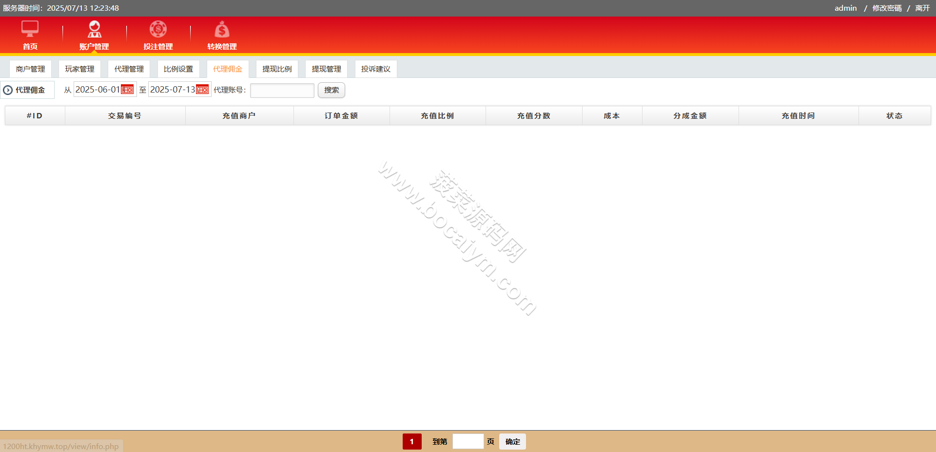Switch to 提现管理 tab
The height and width of the screenshot is (452, 936).
pos(326,69)
